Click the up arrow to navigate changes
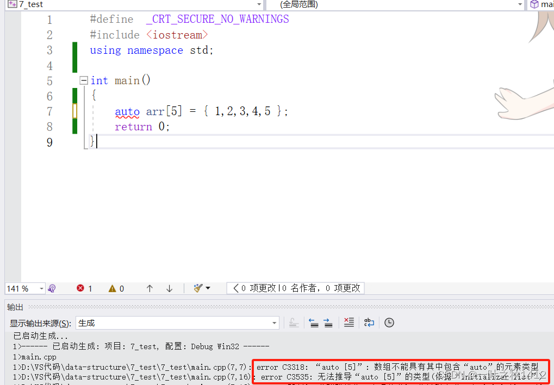 tap(150, 288)
